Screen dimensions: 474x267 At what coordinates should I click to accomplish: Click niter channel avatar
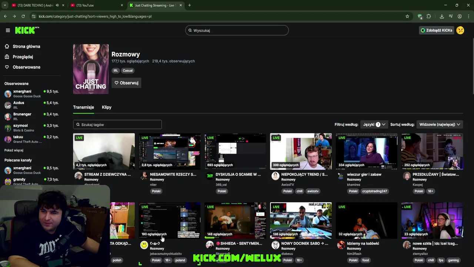coord(144,176)
